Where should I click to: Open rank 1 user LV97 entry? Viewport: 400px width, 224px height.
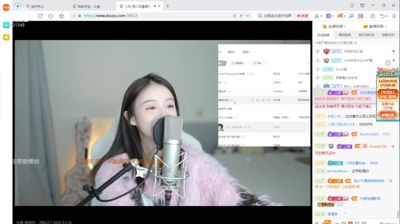[x=354, y=52]
